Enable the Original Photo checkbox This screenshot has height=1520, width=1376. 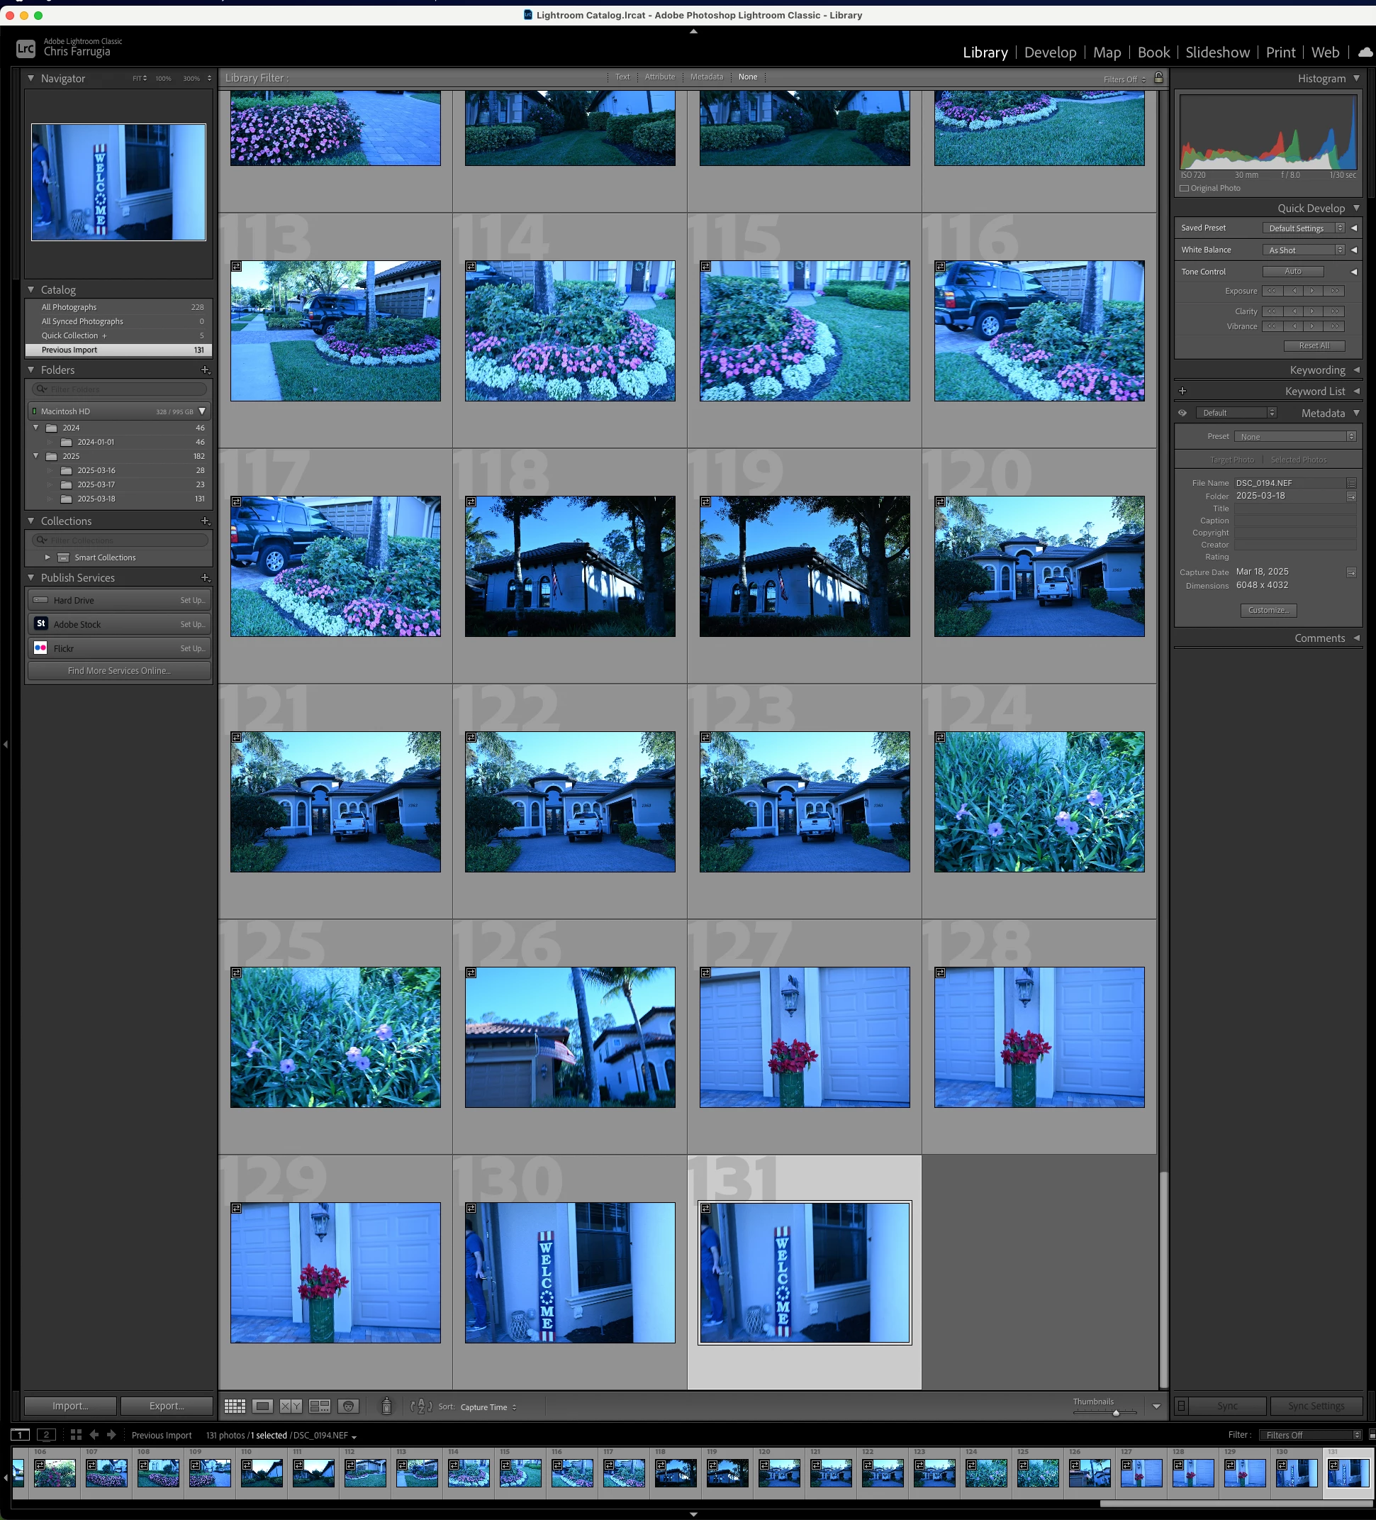1184,189
